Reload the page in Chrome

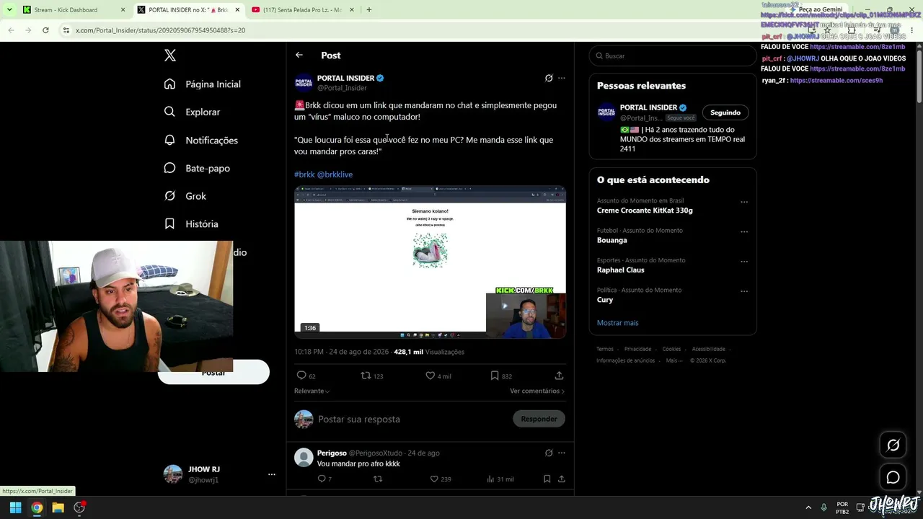click(45, 30)
